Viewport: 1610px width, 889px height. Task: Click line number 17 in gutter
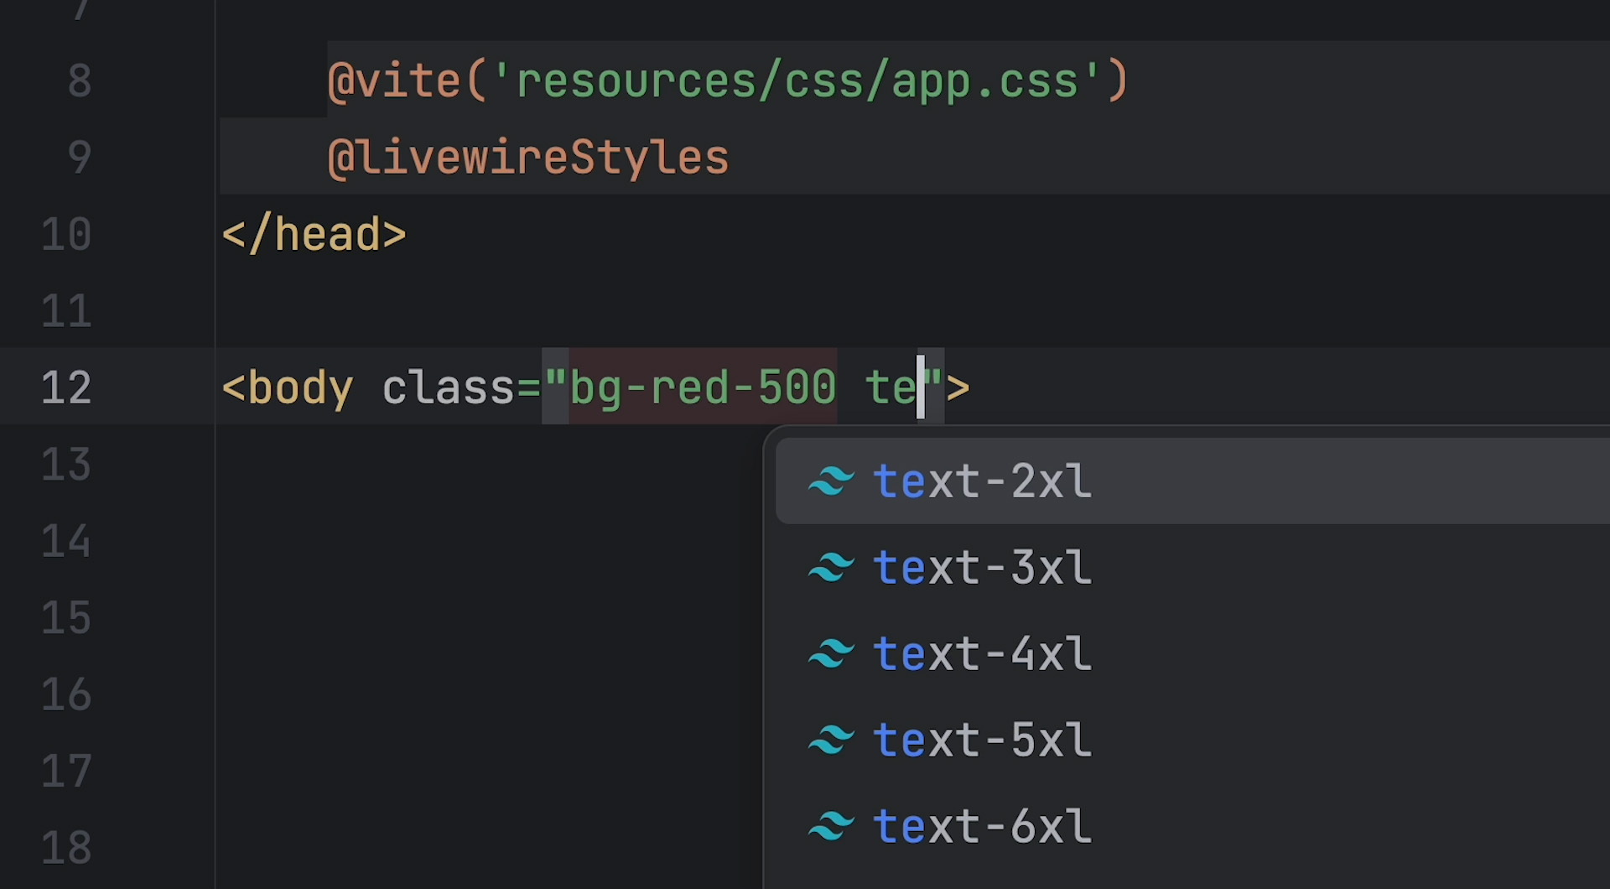(x=66, y=772)
